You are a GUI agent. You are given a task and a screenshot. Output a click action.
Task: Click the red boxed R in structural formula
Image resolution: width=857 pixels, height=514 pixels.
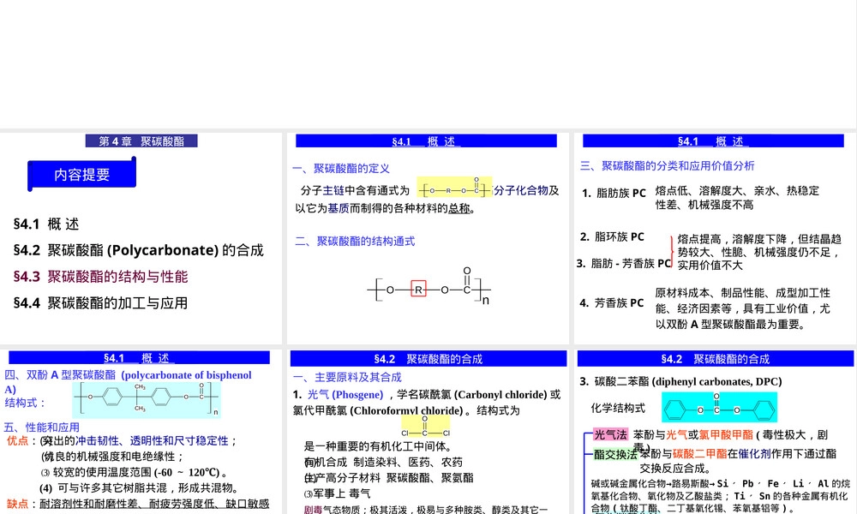coord(418,290)
